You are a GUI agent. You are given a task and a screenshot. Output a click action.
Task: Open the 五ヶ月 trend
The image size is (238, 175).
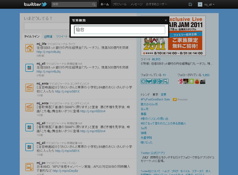144,109
